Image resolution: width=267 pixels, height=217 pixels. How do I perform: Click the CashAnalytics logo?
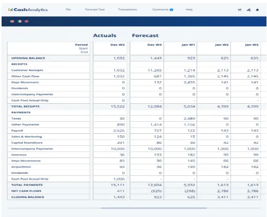point(28,9)
